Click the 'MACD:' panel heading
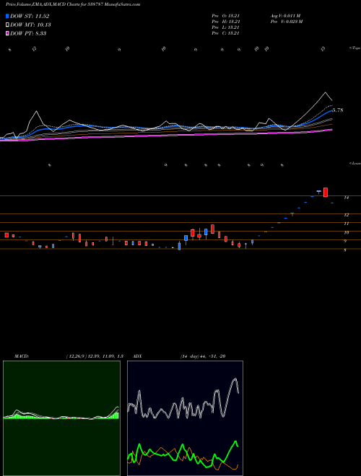Image resolution: width=361 pixels, height=476 pixels. (x=22, y=356)
